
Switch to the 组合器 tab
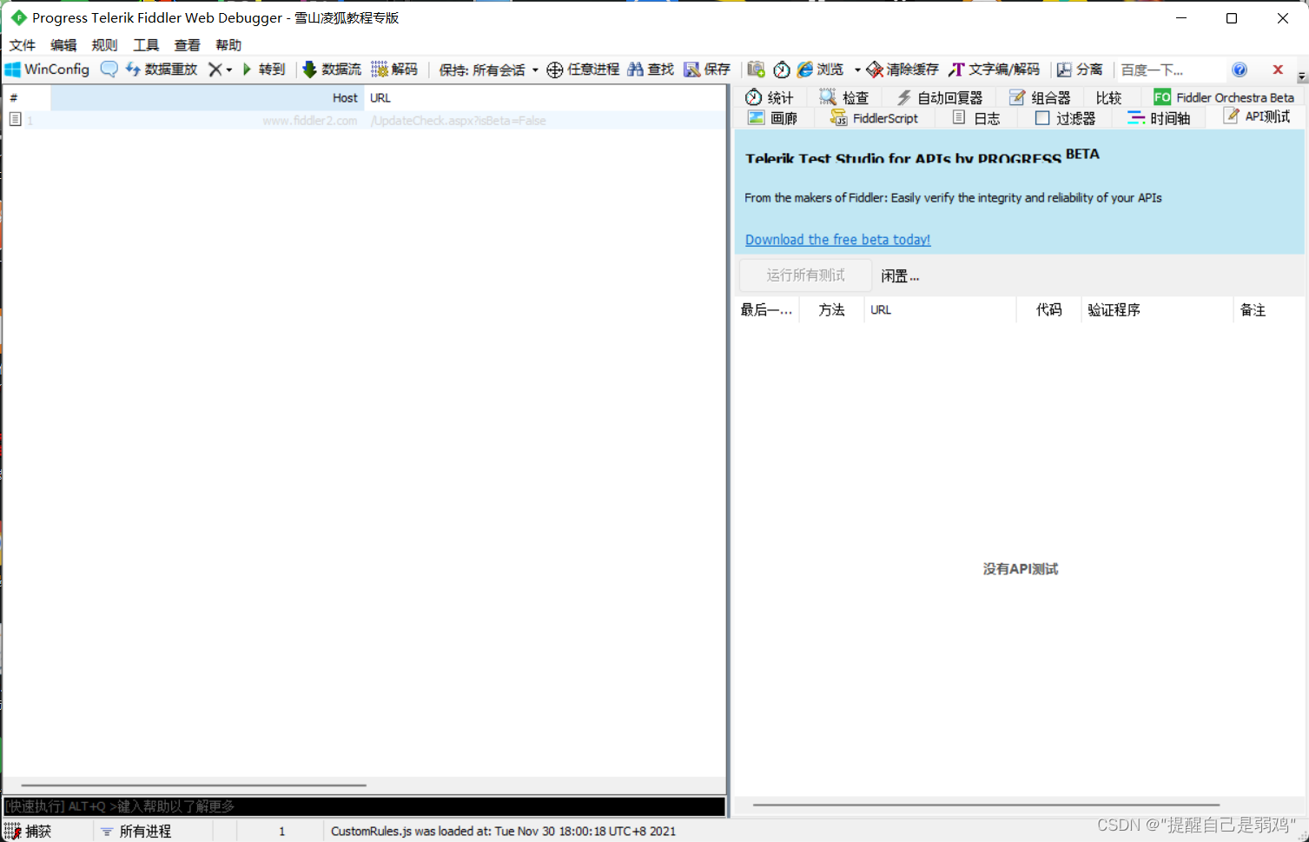[1040, 97]
